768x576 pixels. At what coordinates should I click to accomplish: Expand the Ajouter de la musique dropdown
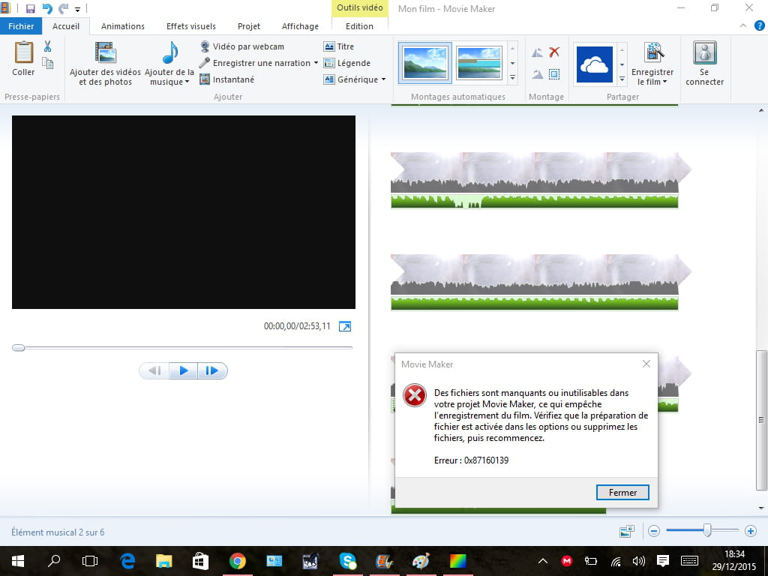click(187, 82)
